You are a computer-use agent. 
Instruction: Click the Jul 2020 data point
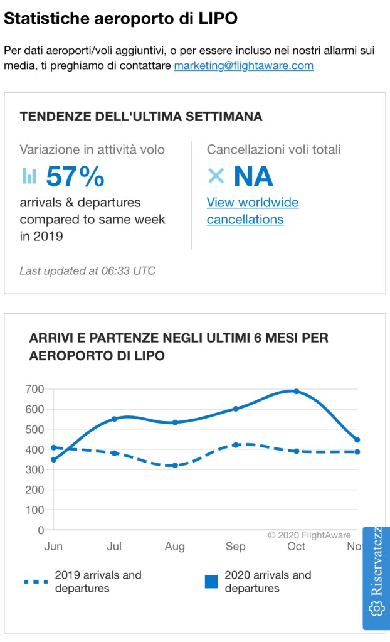[114, 419]
